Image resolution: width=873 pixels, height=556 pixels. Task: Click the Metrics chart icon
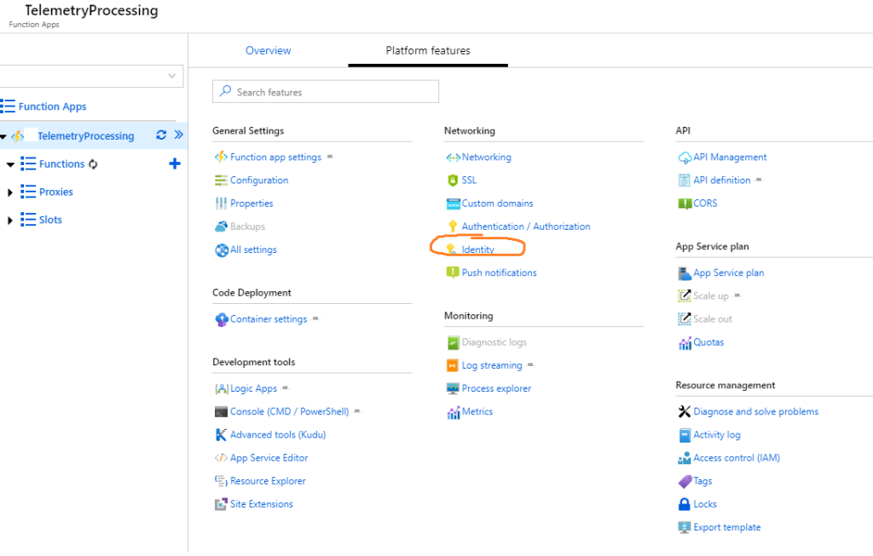coord(454,412)
